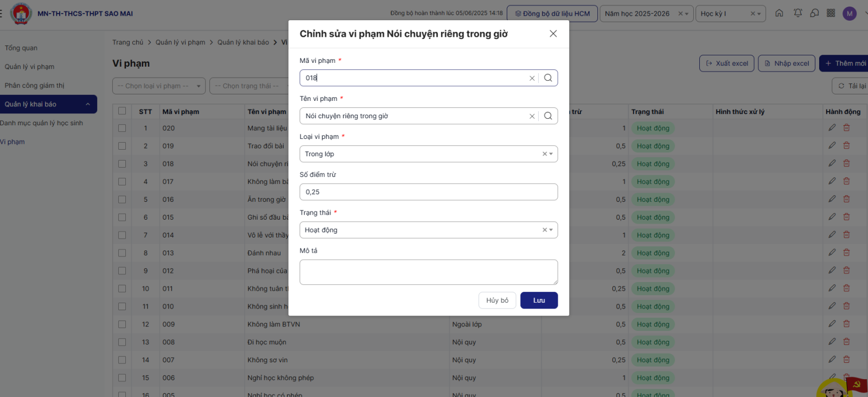Close the Chỉnh sửa vi phạm dialog
Image resolution: width=868 pixels, height=397 pixels.
553,34
